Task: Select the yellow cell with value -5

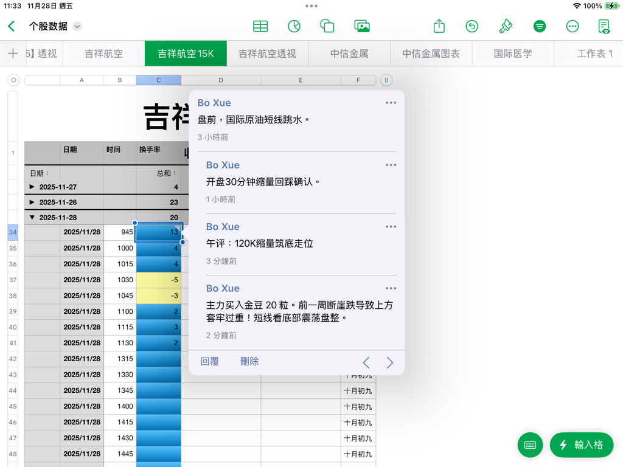Action: [159, 280]
